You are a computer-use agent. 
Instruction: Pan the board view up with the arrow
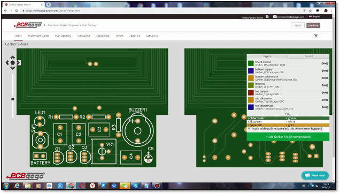tap(13, 57)
